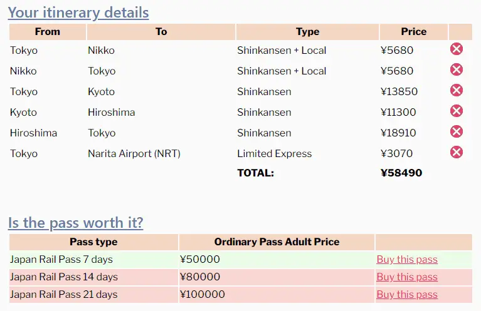Image resolution: width=481 pixels, height=311 pixels.
Task: Remove the Tokyo to Kyoto Shinkansen row
Action: point(456,90)
